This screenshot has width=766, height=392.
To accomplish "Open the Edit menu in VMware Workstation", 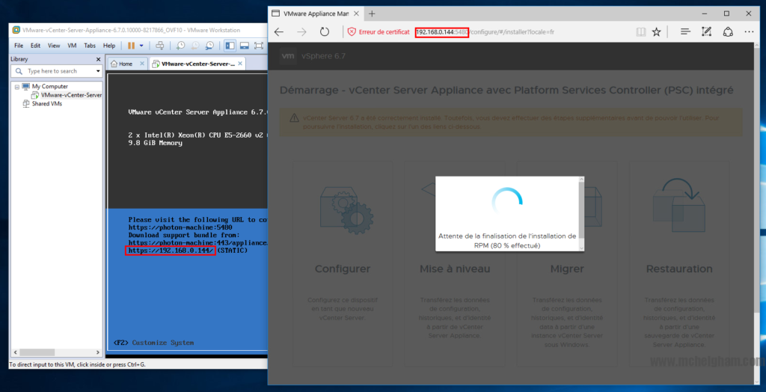I will pyautogui.click(x=35, y=46).
